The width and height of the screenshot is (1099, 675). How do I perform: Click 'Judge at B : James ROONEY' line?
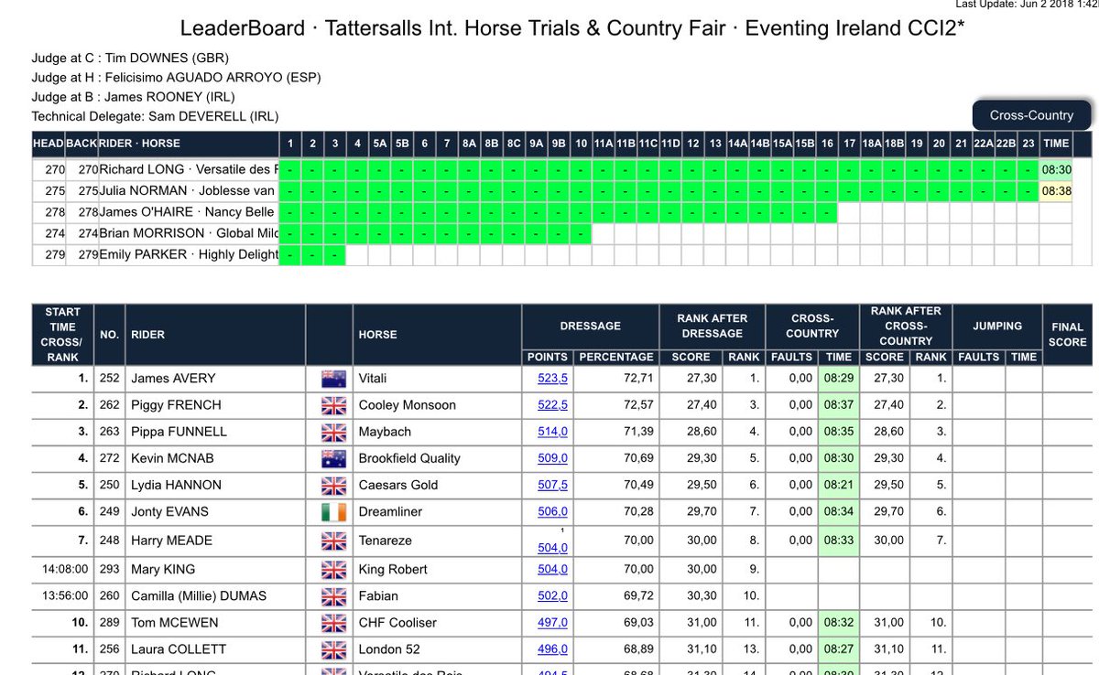(x=133, y=97)
